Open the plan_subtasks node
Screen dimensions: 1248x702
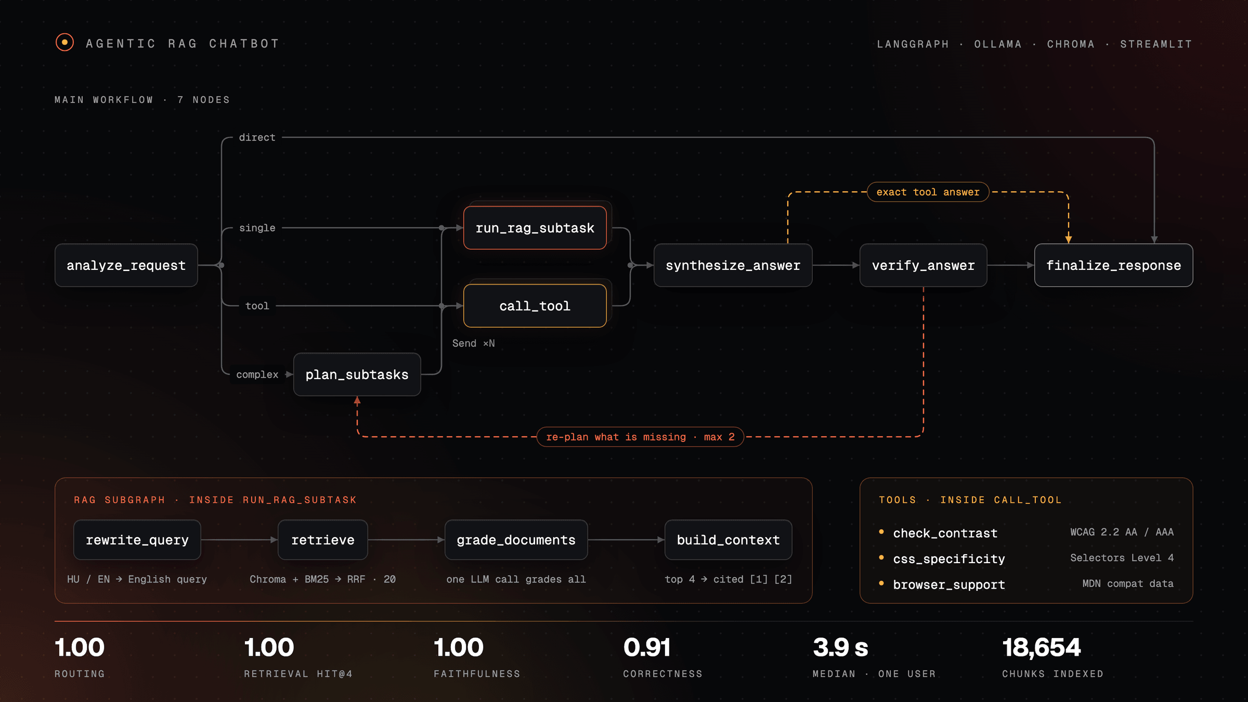coord(357,374)
